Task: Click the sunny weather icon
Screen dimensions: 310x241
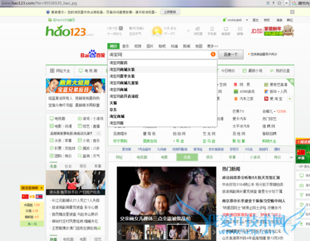Action: click(x=157, y=32)
